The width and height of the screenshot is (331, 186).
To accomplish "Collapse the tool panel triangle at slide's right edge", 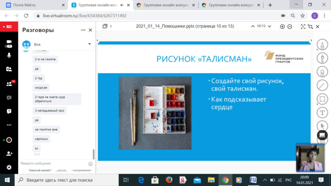I will click(x=311, y=40).
